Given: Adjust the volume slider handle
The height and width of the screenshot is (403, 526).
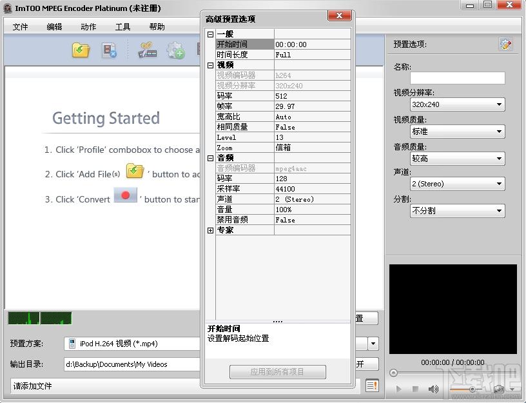Looking at the screenshot, I should (472, 389).
